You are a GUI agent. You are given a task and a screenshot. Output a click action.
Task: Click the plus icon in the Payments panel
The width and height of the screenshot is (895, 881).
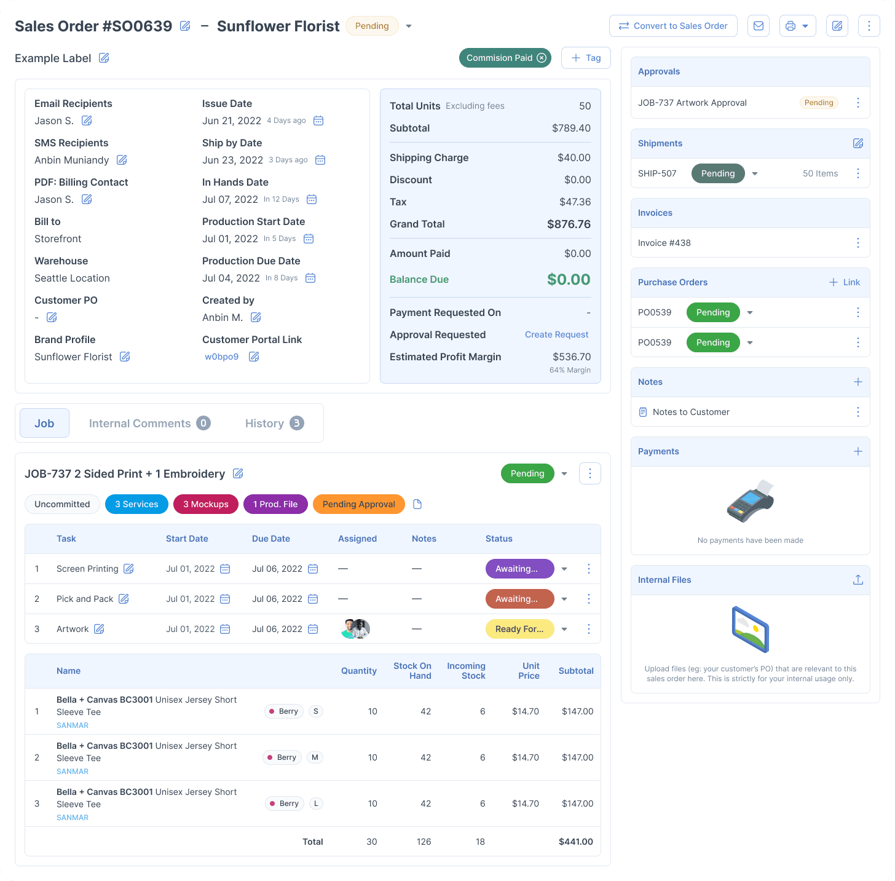pyautogui.click(x=858, y=451)
